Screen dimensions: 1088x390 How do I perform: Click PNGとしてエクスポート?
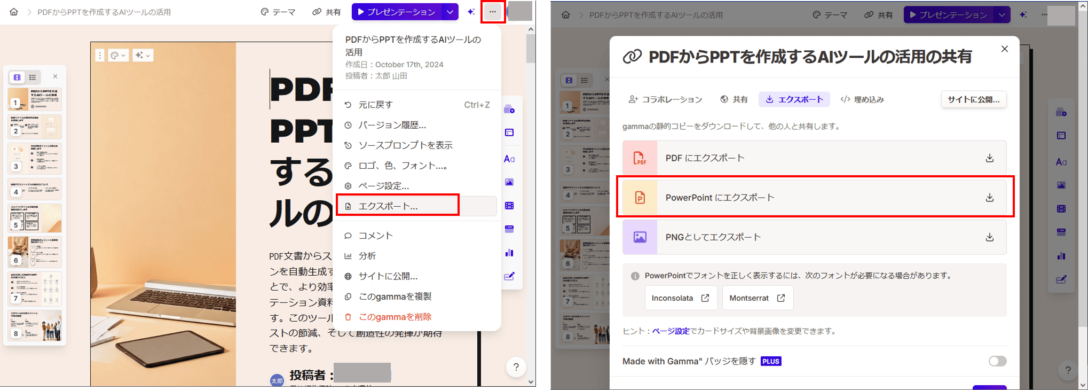(x=814, y=237)
